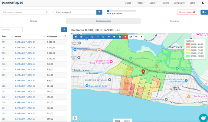The width and height of the screenshot is (208, 122).
Task: Click the briefcase icon in map toolbar
Action: [x=81, y=37]
